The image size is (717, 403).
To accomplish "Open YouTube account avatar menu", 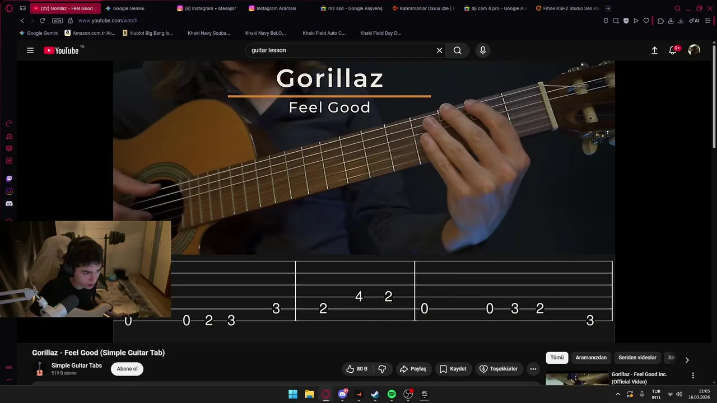I will click(694, 50).
